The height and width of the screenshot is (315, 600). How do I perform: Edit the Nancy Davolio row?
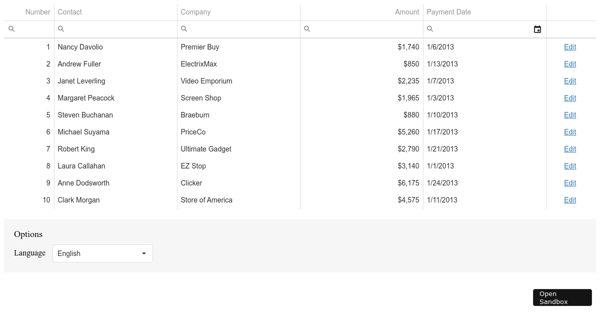[x=570, y=47]
